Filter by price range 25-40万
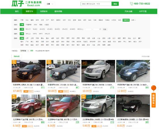159x129 pixels. click(65, 29)
